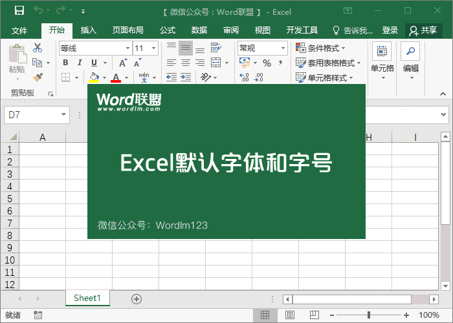
Task: Toggle vertical middle align button
Action: click(186, 48)
